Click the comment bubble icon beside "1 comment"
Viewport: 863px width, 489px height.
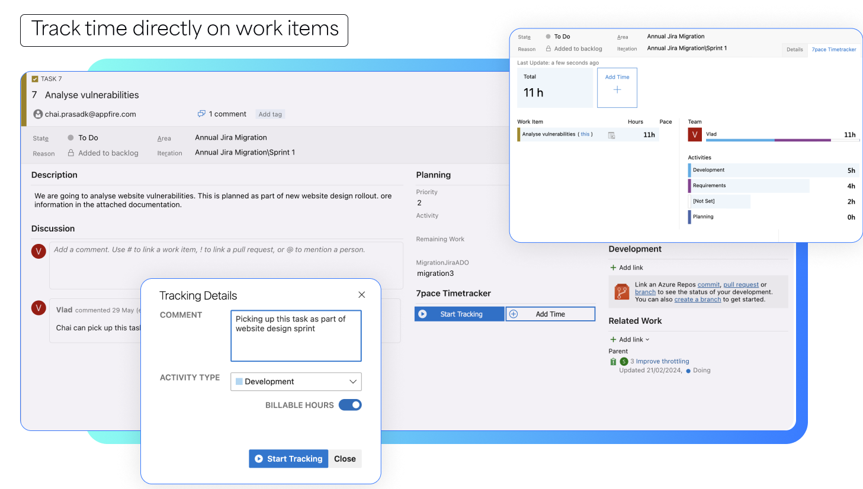coord(201,114)
